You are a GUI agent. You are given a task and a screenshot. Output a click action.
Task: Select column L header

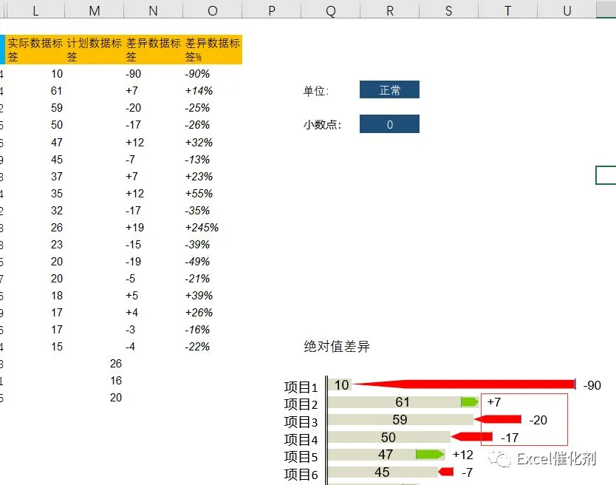(x=35, y=10)
